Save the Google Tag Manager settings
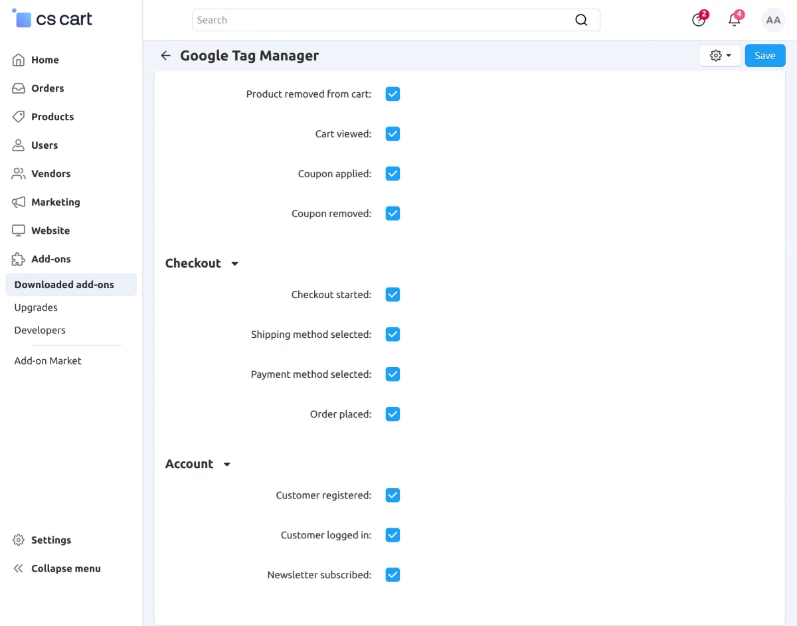The image size is (797, 626). (x=765, y=56)
